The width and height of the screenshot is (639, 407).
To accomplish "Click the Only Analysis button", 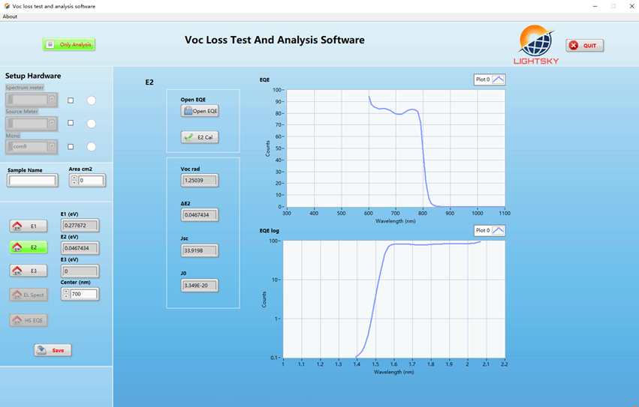I will [x=69, y=45].
